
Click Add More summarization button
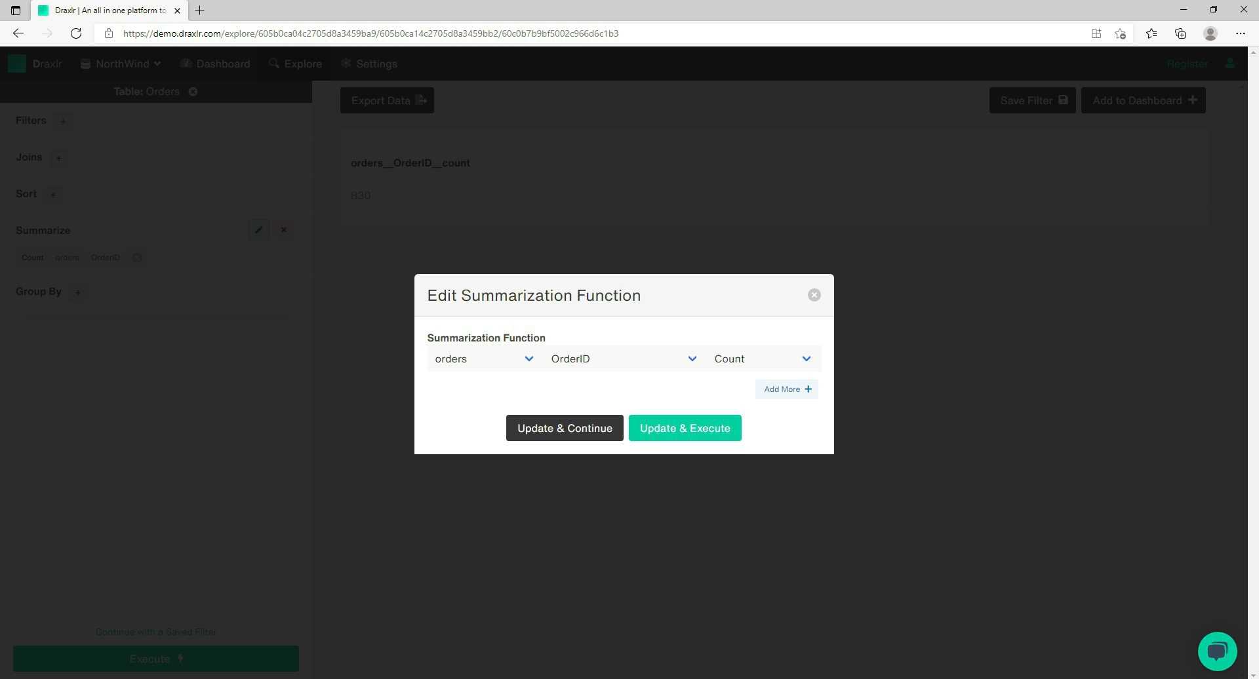tap(787, 389)
